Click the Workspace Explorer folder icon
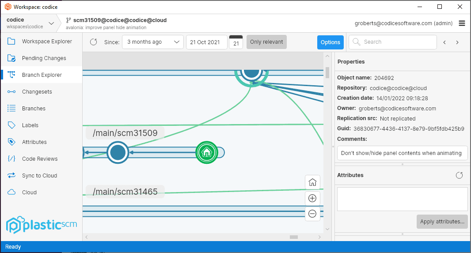Screen dimensions: 471x253 tap(11, 41)
